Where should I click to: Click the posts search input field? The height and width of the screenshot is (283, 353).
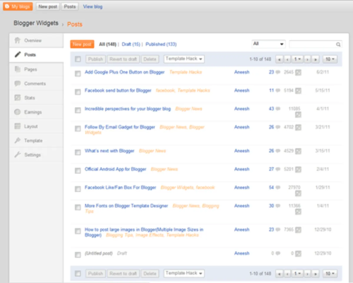312,44
